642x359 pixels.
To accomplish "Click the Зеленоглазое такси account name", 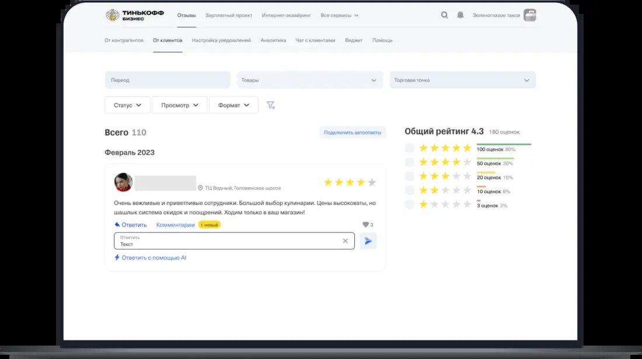I will click(x=496, y=15).
